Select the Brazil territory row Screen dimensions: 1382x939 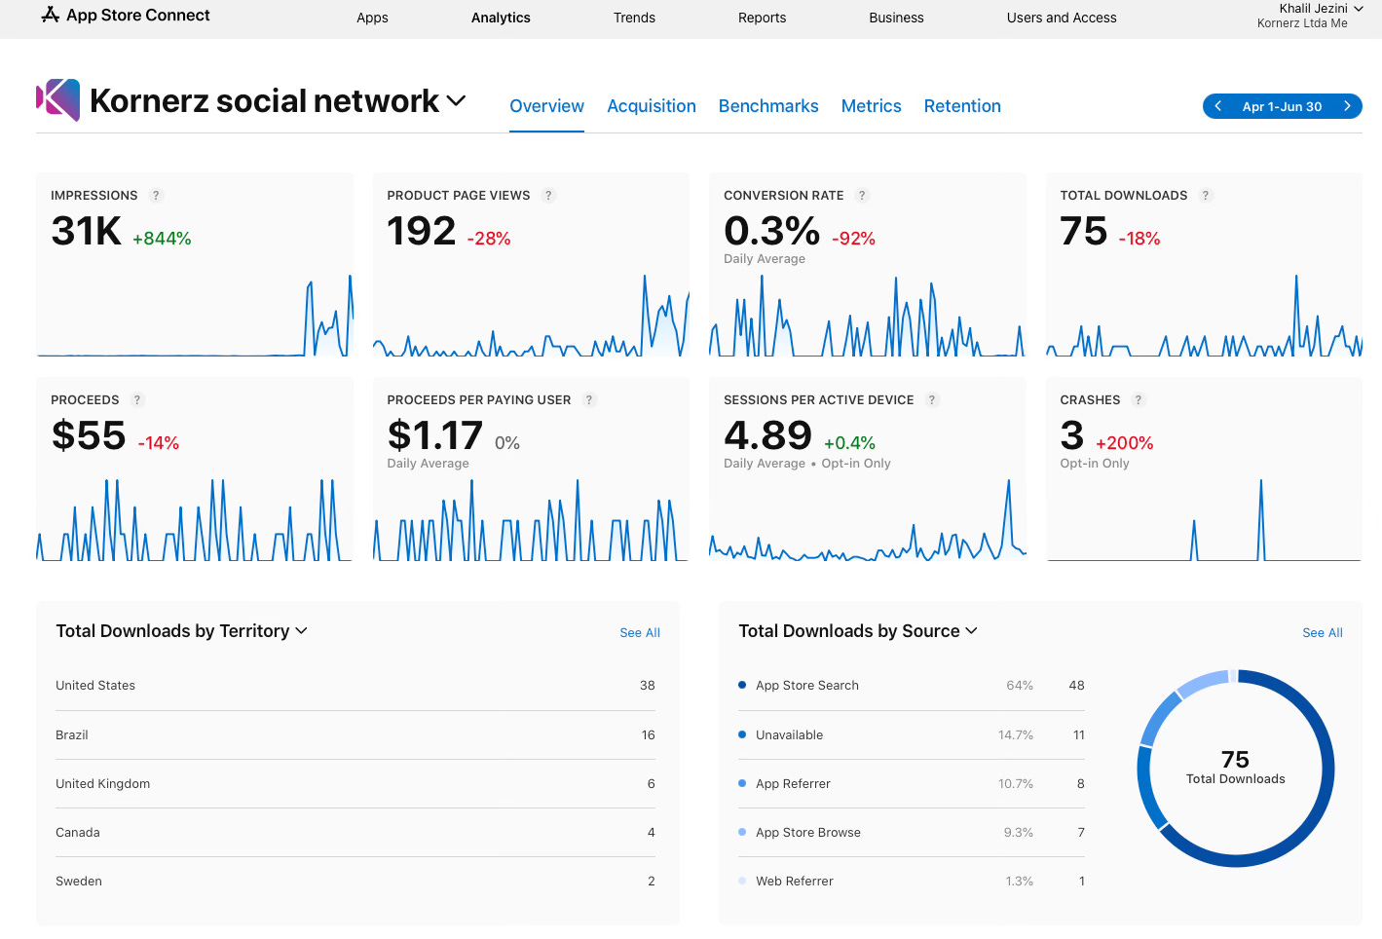[x=355, y=734]
